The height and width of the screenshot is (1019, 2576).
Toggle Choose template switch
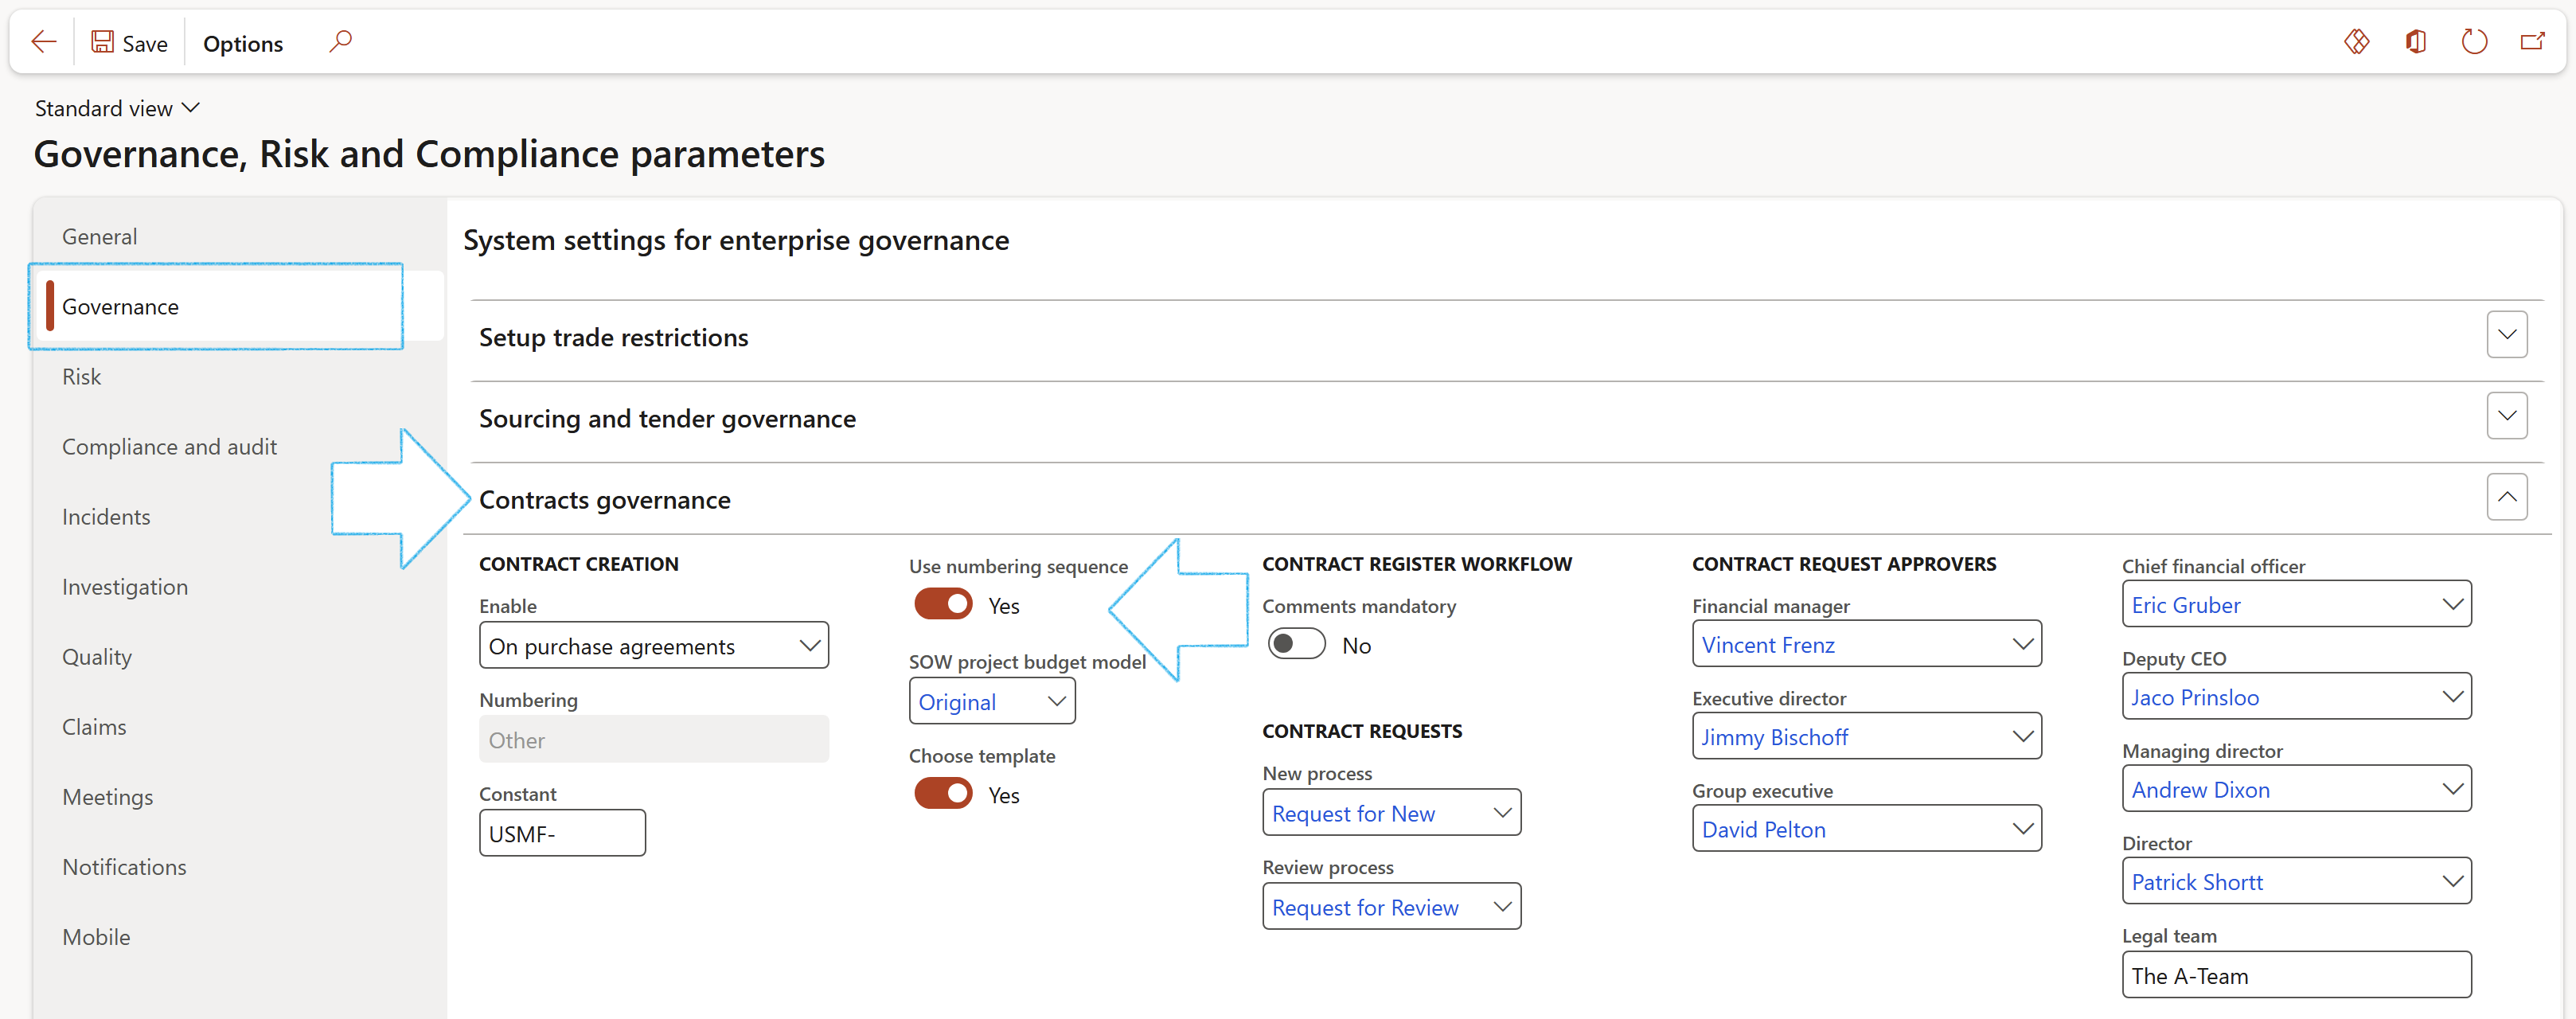[943, 794]
